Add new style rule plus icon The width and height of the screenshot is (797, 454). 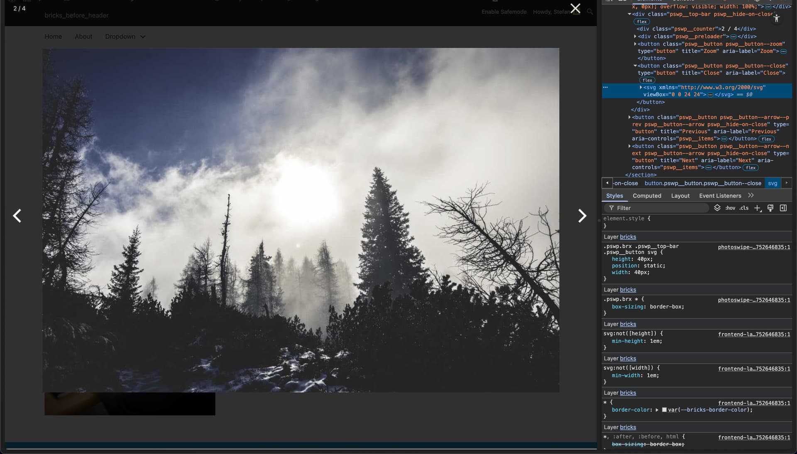tap(757, 208)
